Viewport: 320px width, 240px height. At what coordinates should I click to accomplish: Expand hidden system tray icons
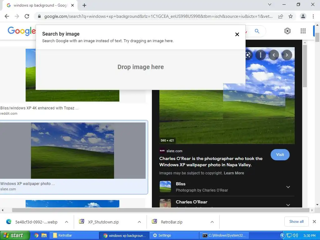282,235
